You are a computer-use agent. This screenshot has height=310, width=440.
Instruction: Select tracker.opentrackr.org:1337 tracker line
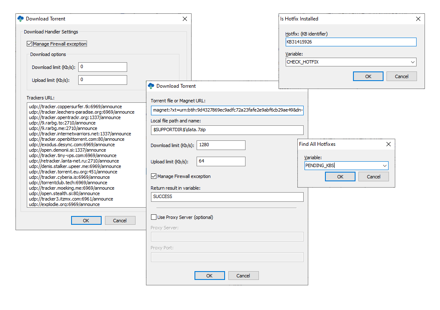[x=74, y=117]
